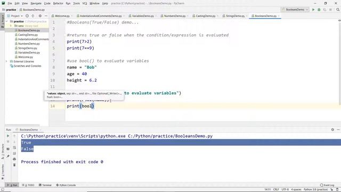Screen dimensions: 341x192
Task: Click the down arrow for the next stack trace
Action: (x=14, y=142)
